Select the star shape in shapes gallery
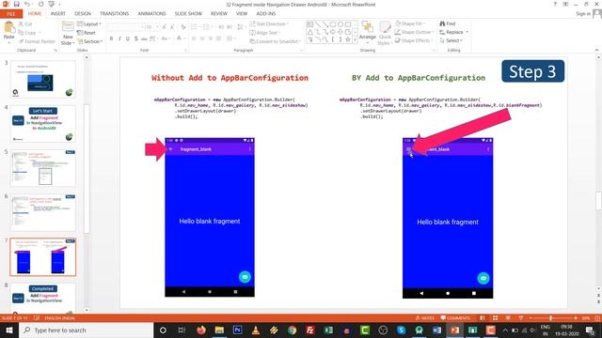This screenshot has width=602, height=338. 347,39
